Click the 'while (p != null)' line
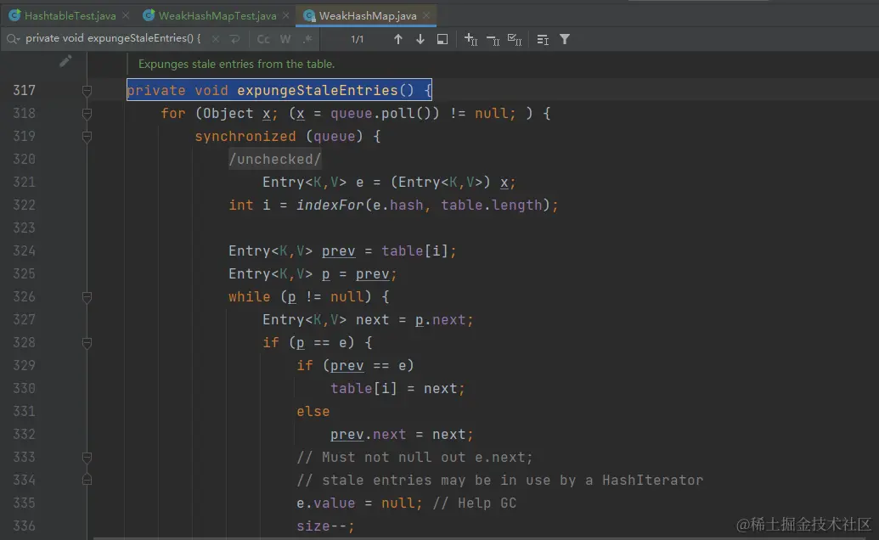This screenshot has width=879, height=540. click(x=309, y=296)
